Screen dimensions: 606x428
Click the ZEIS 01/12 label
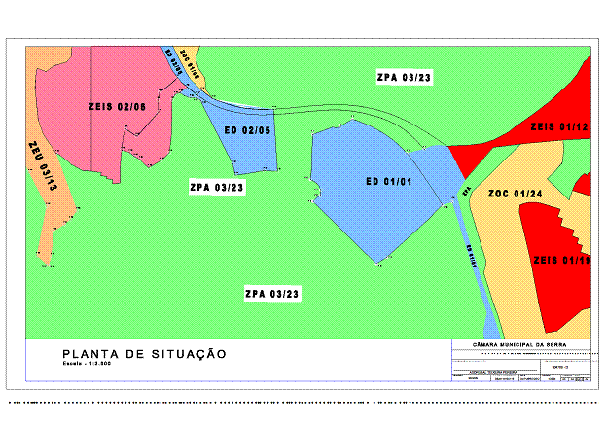559,127
